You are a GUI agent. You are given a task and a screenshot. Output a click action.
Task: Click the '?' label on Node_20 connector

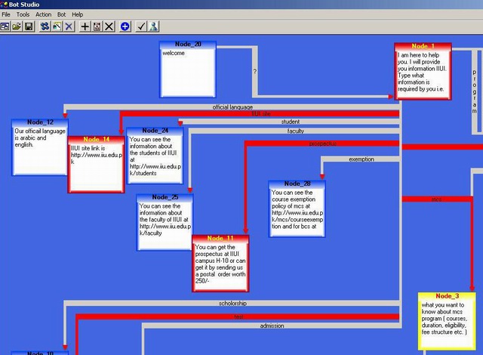[255, 72]
